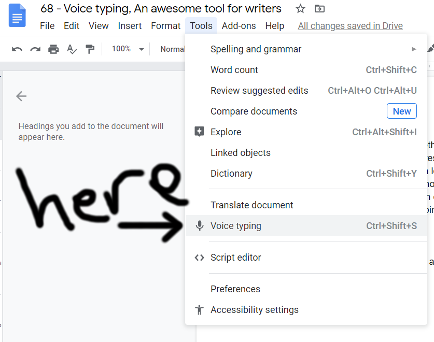Select Linked objects
This screenshot has height=342, width=434.
tap(306, 153)
